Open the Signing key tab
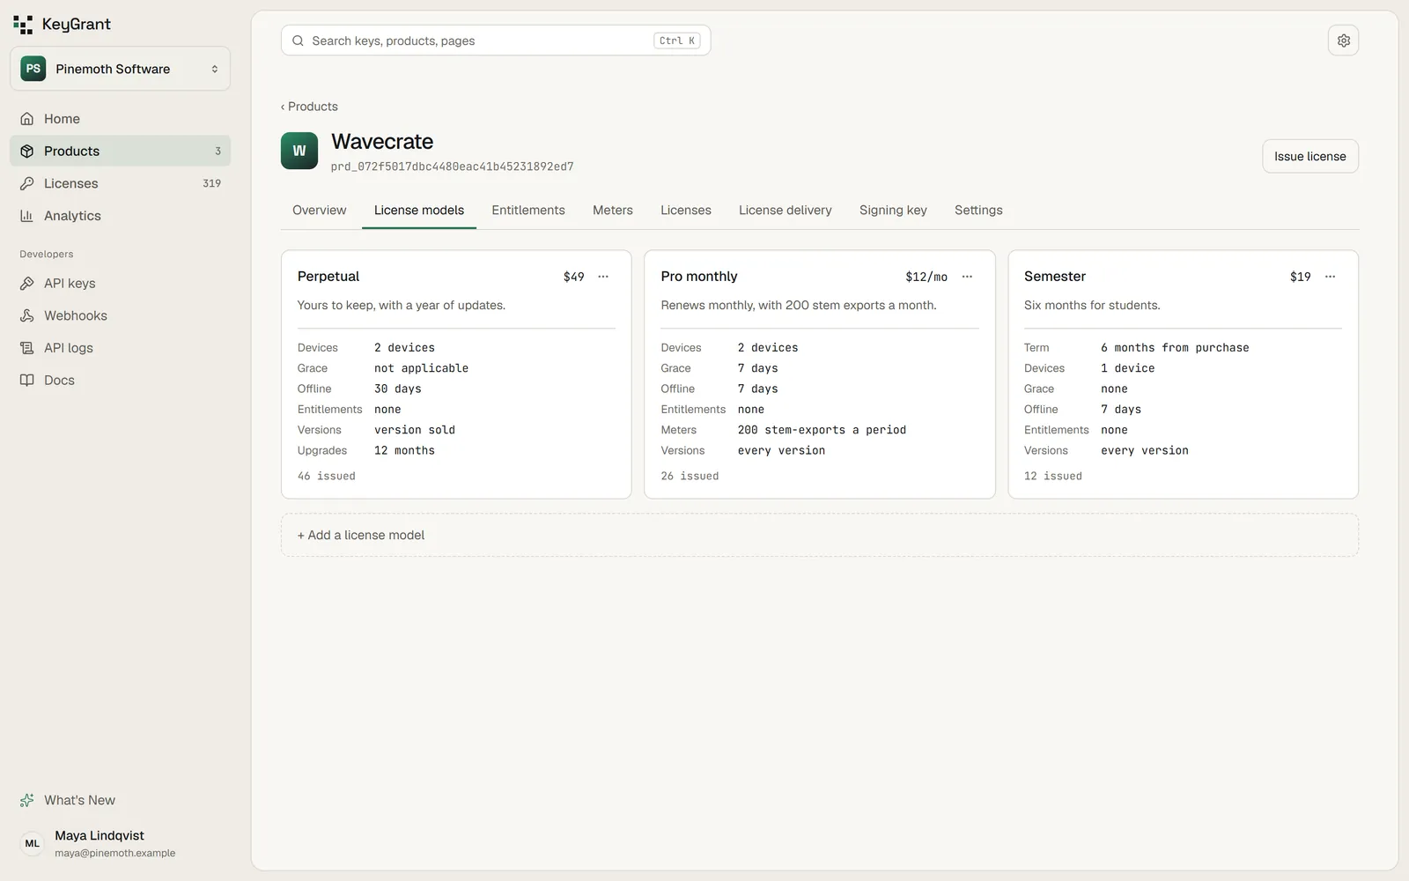1409x881 pixels. pos(893,211)
